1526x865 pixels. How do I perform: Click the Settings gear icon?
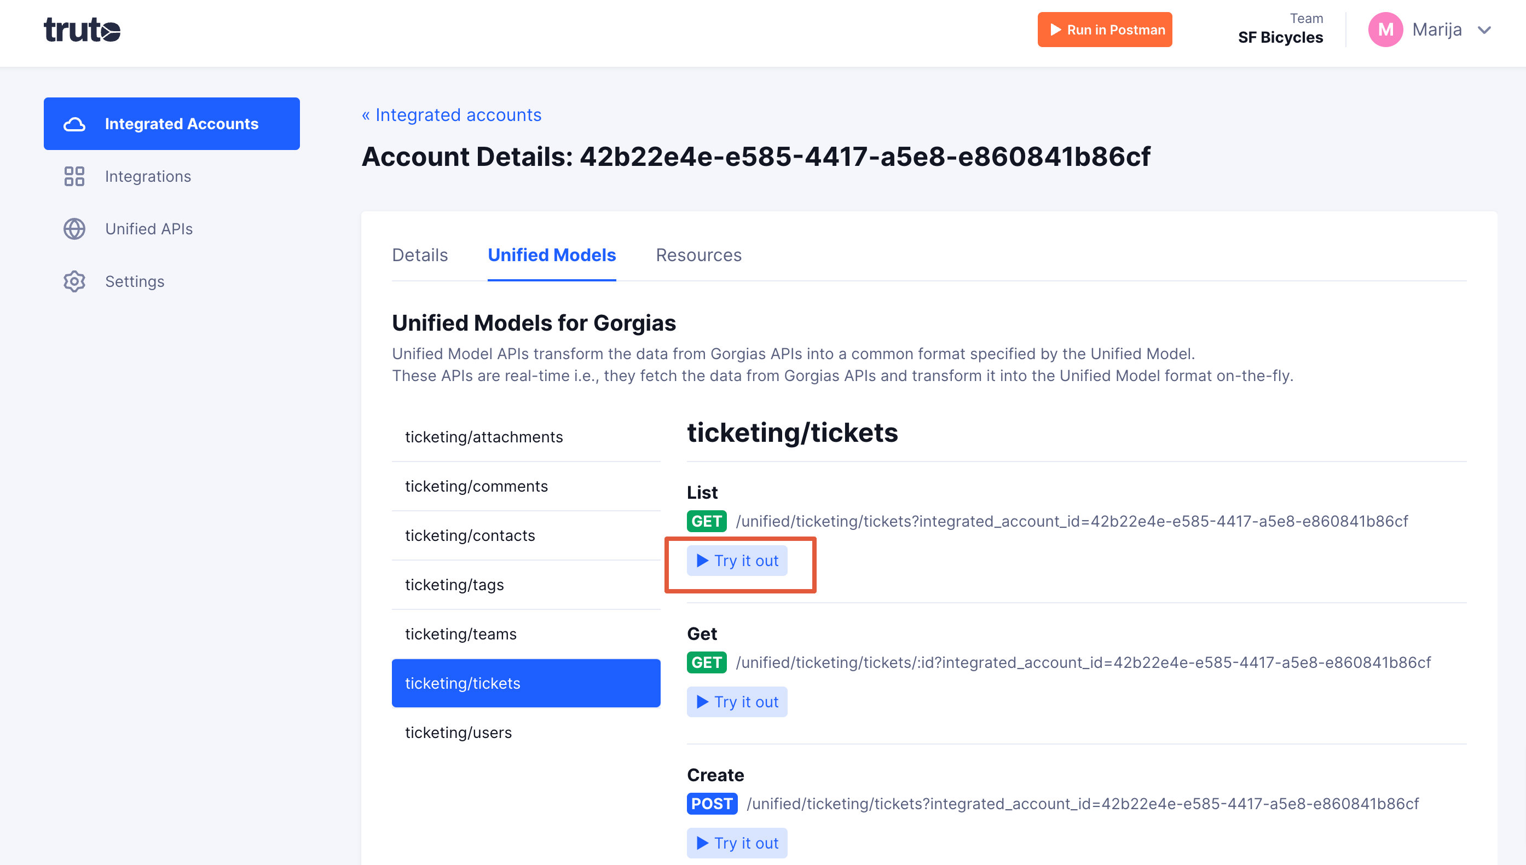coord(74,281)
